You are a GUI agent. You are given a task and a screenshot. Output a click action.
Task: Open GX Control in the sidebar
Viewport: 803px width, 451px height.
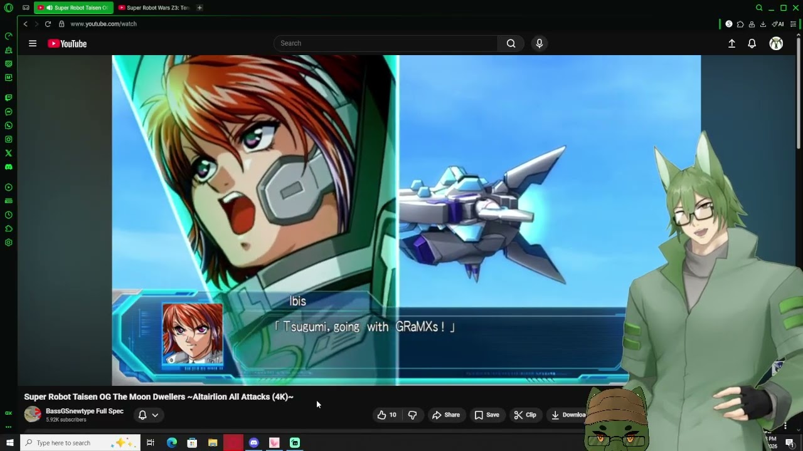point(8,36)
